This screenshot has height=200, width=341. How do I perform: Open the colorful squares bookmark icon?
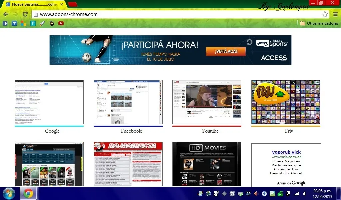pos(24,23)
